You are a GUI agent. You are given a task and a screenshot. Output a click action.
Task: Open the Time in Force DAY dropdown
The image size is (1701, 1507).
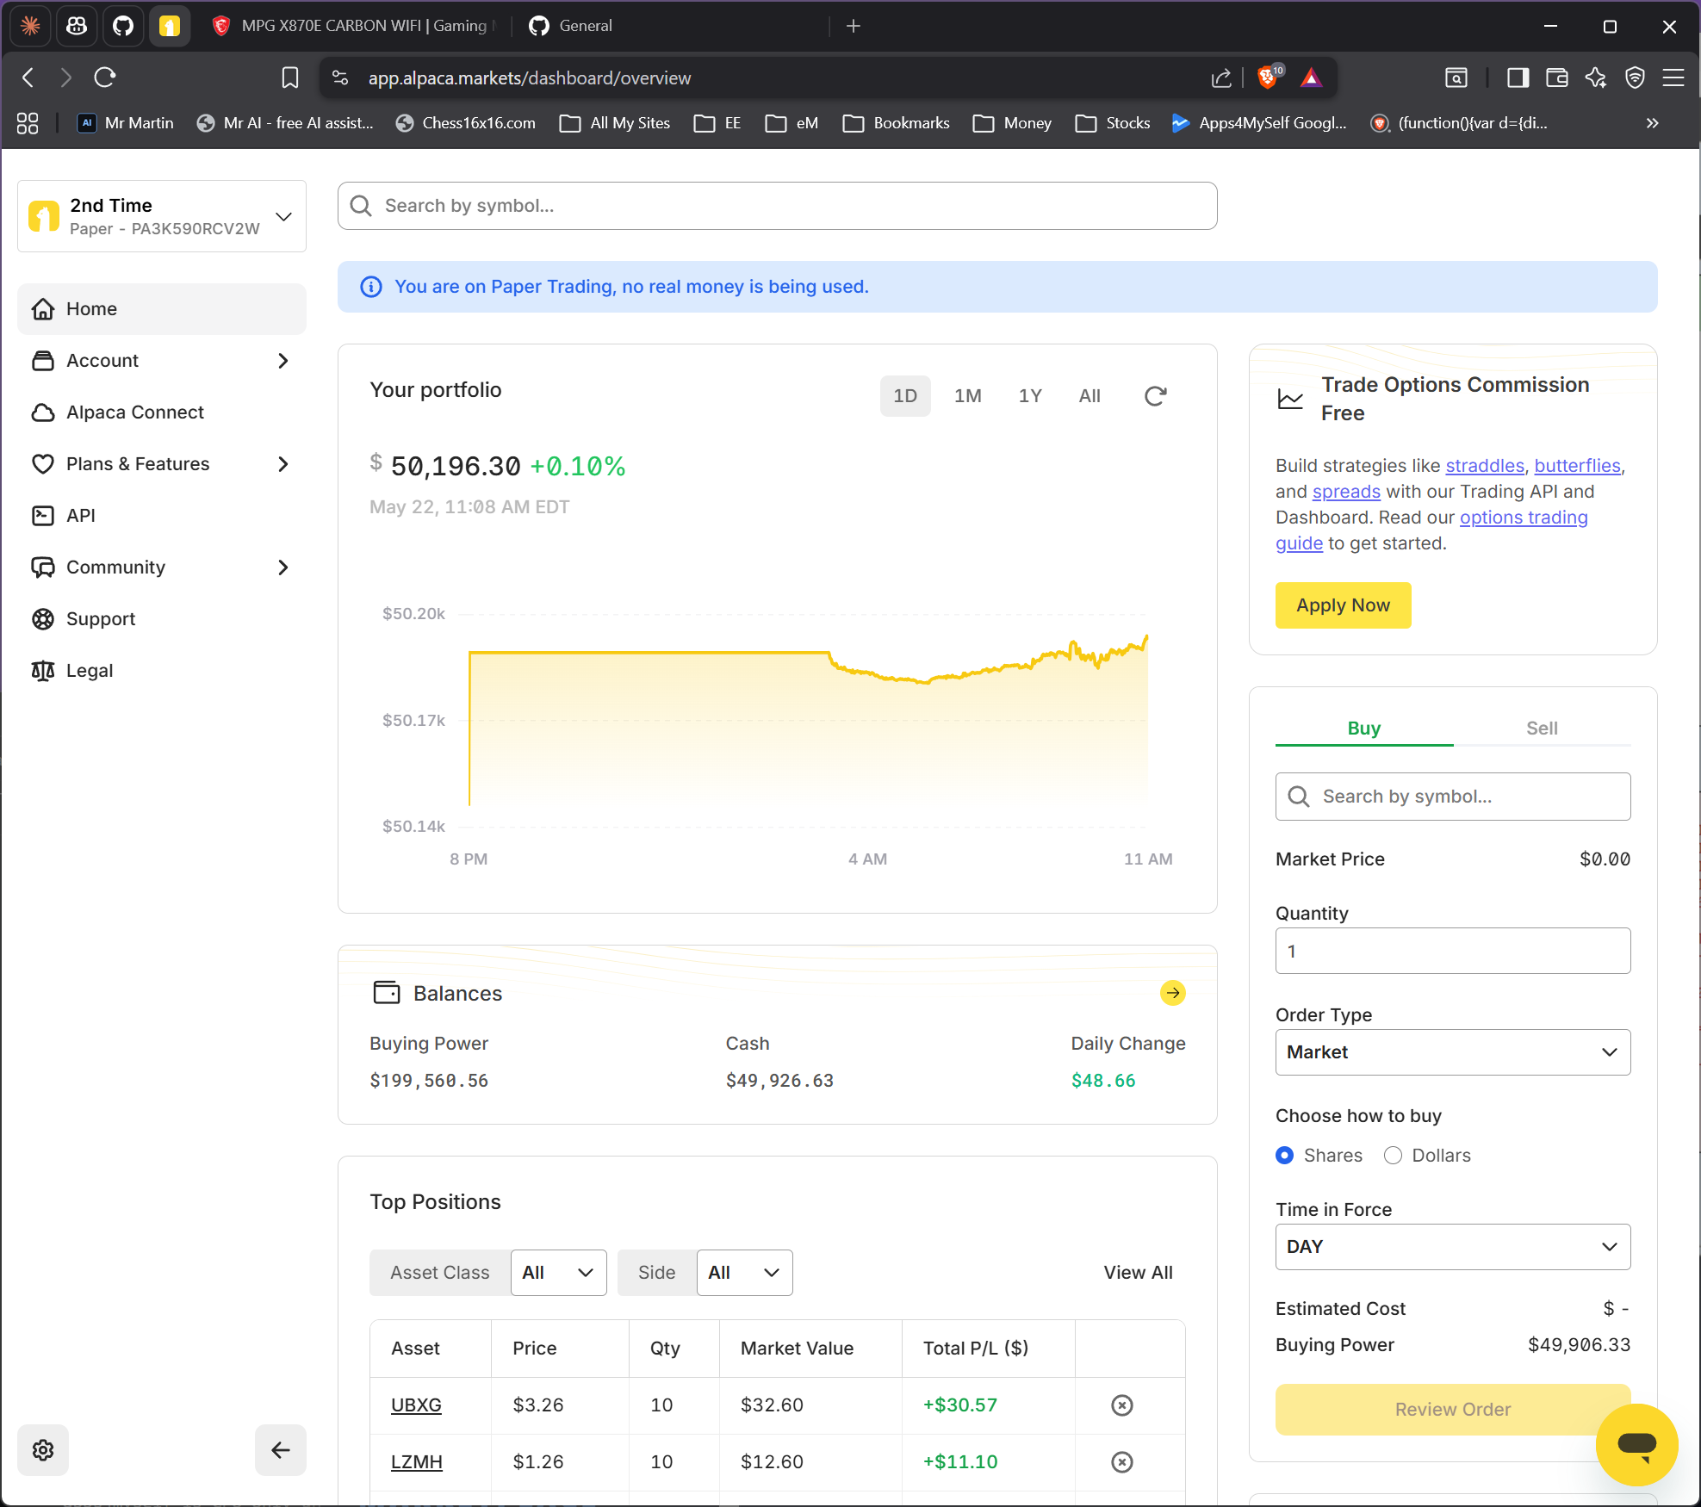[x=1452, y=1247]
